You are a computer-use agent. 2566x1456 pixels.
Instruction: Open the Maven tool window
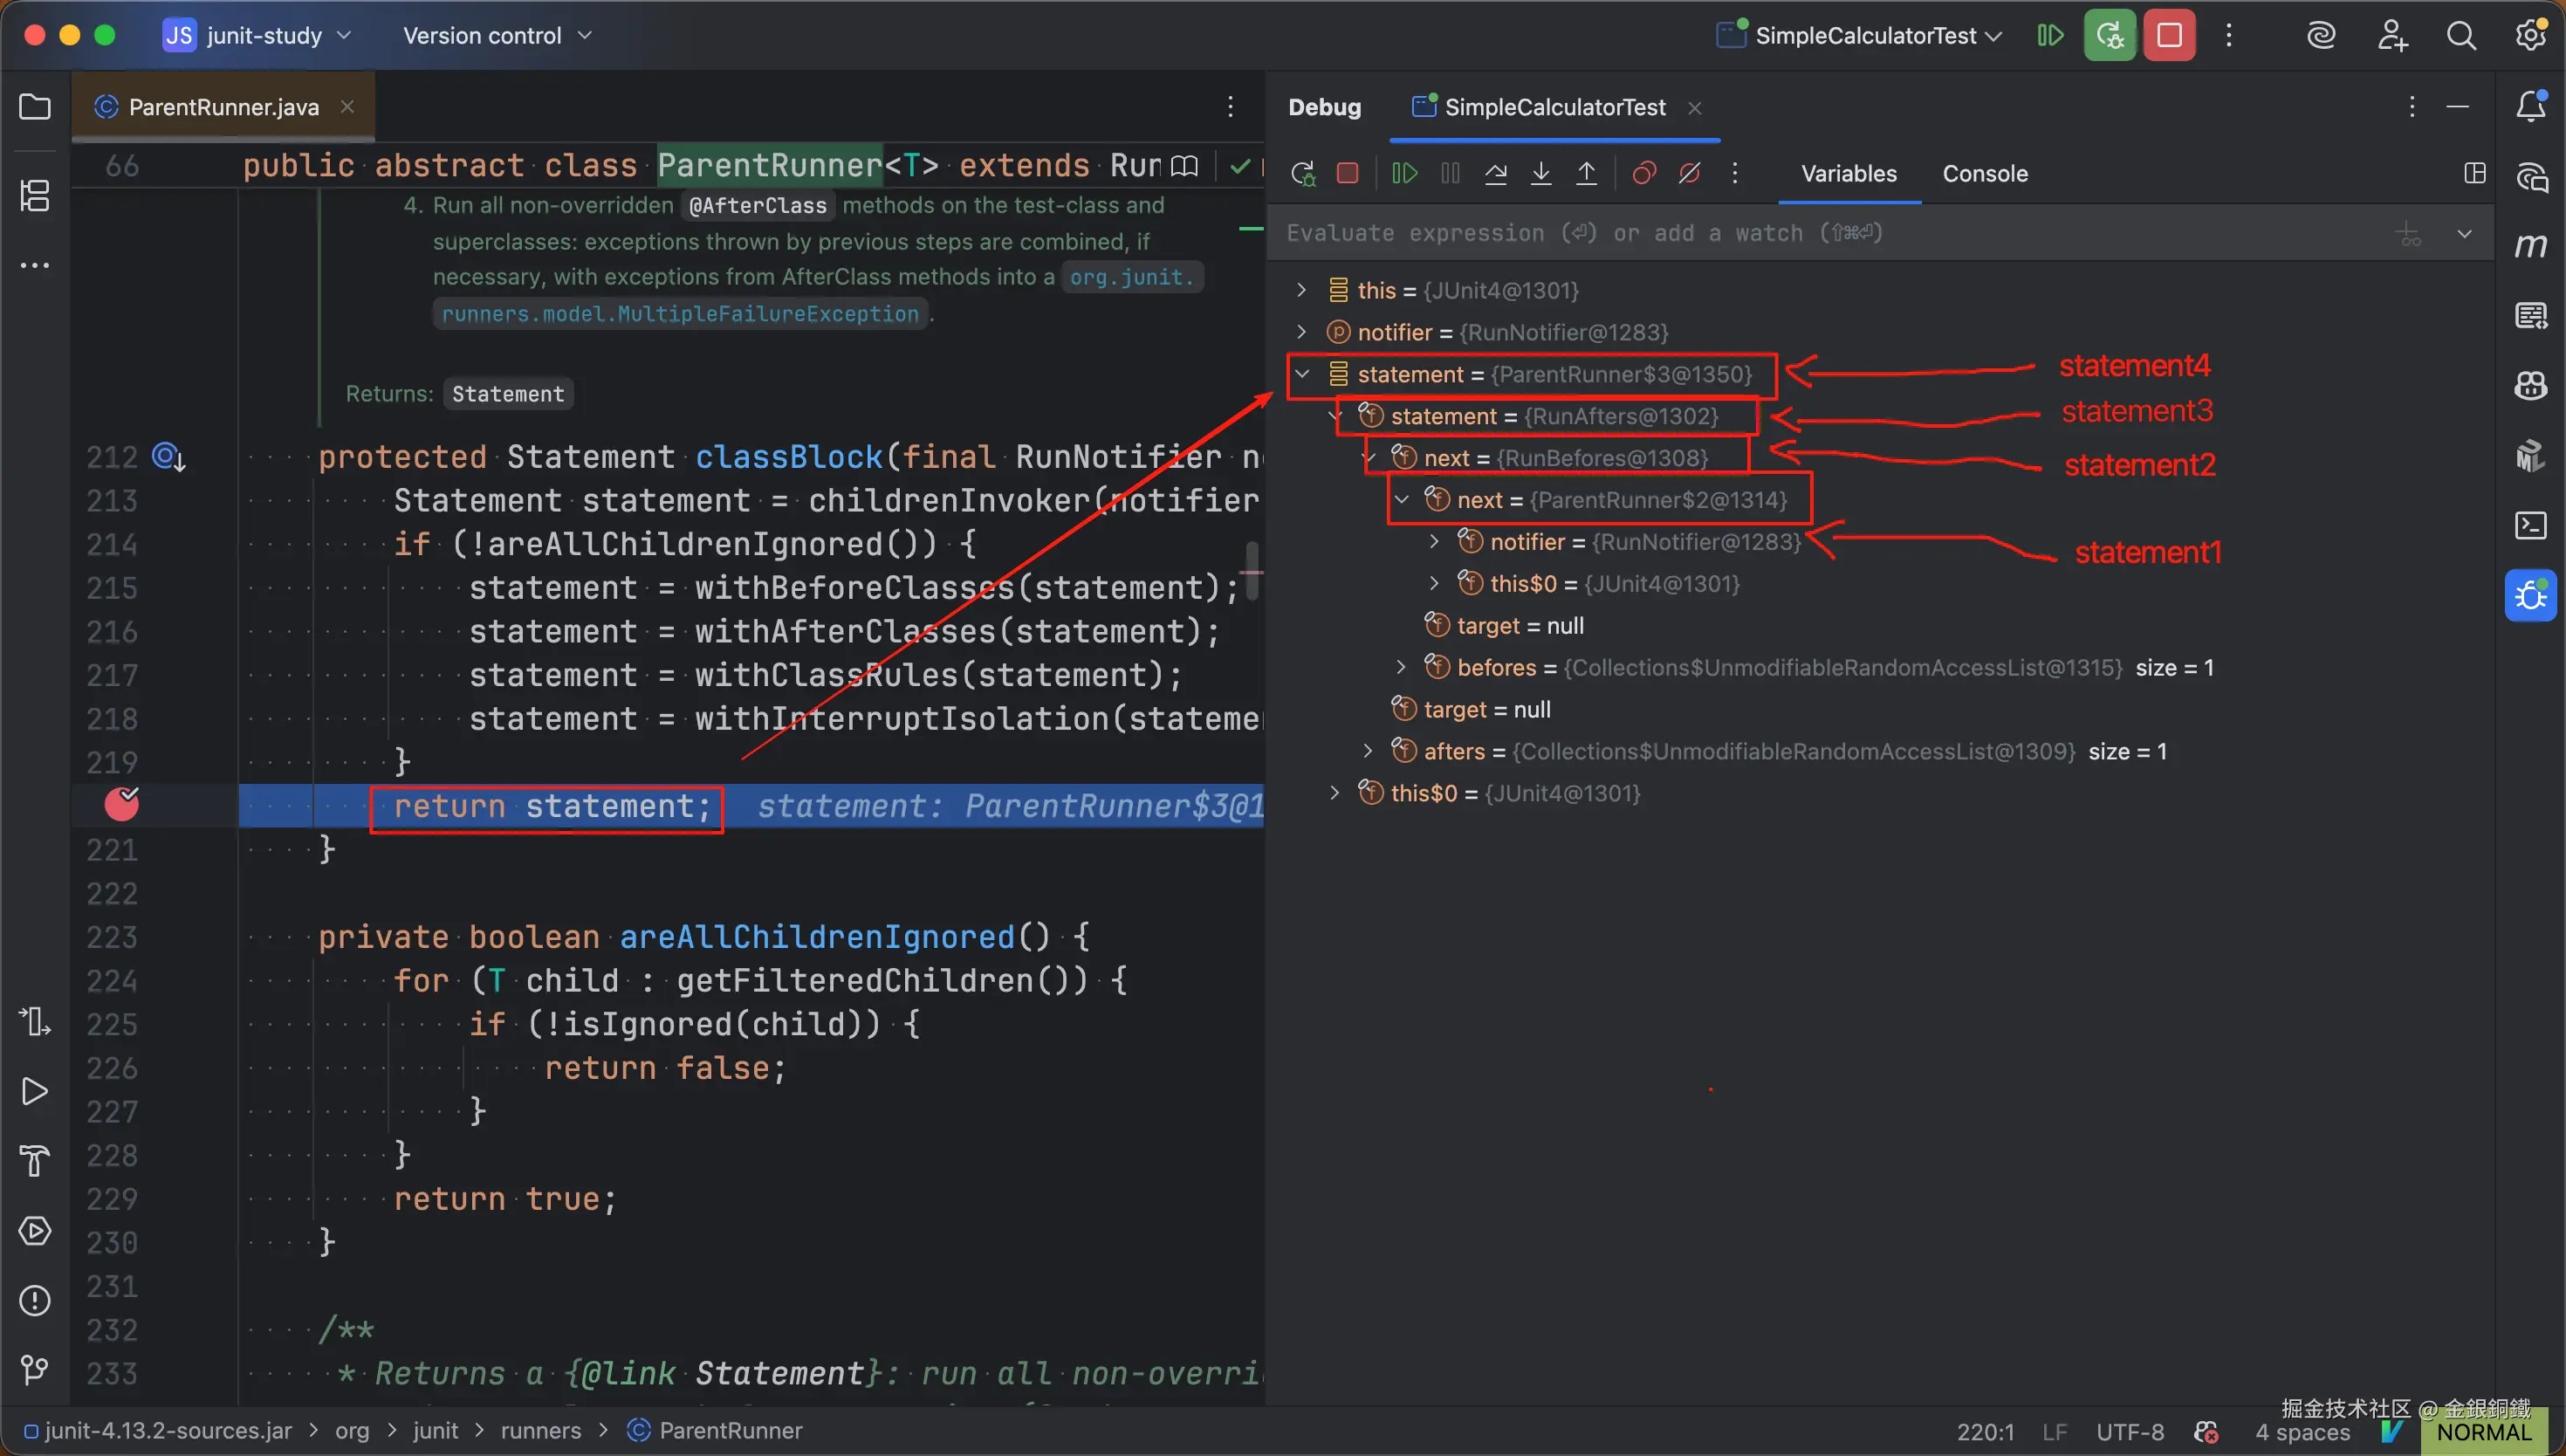click(x=2530, y=246)
